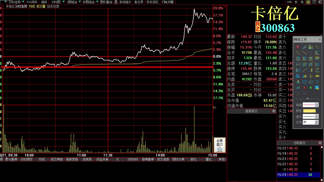
Task: Expand the dropdown arrow before 图形叠加
Action: pyautogui.click(x=97, y=2)
